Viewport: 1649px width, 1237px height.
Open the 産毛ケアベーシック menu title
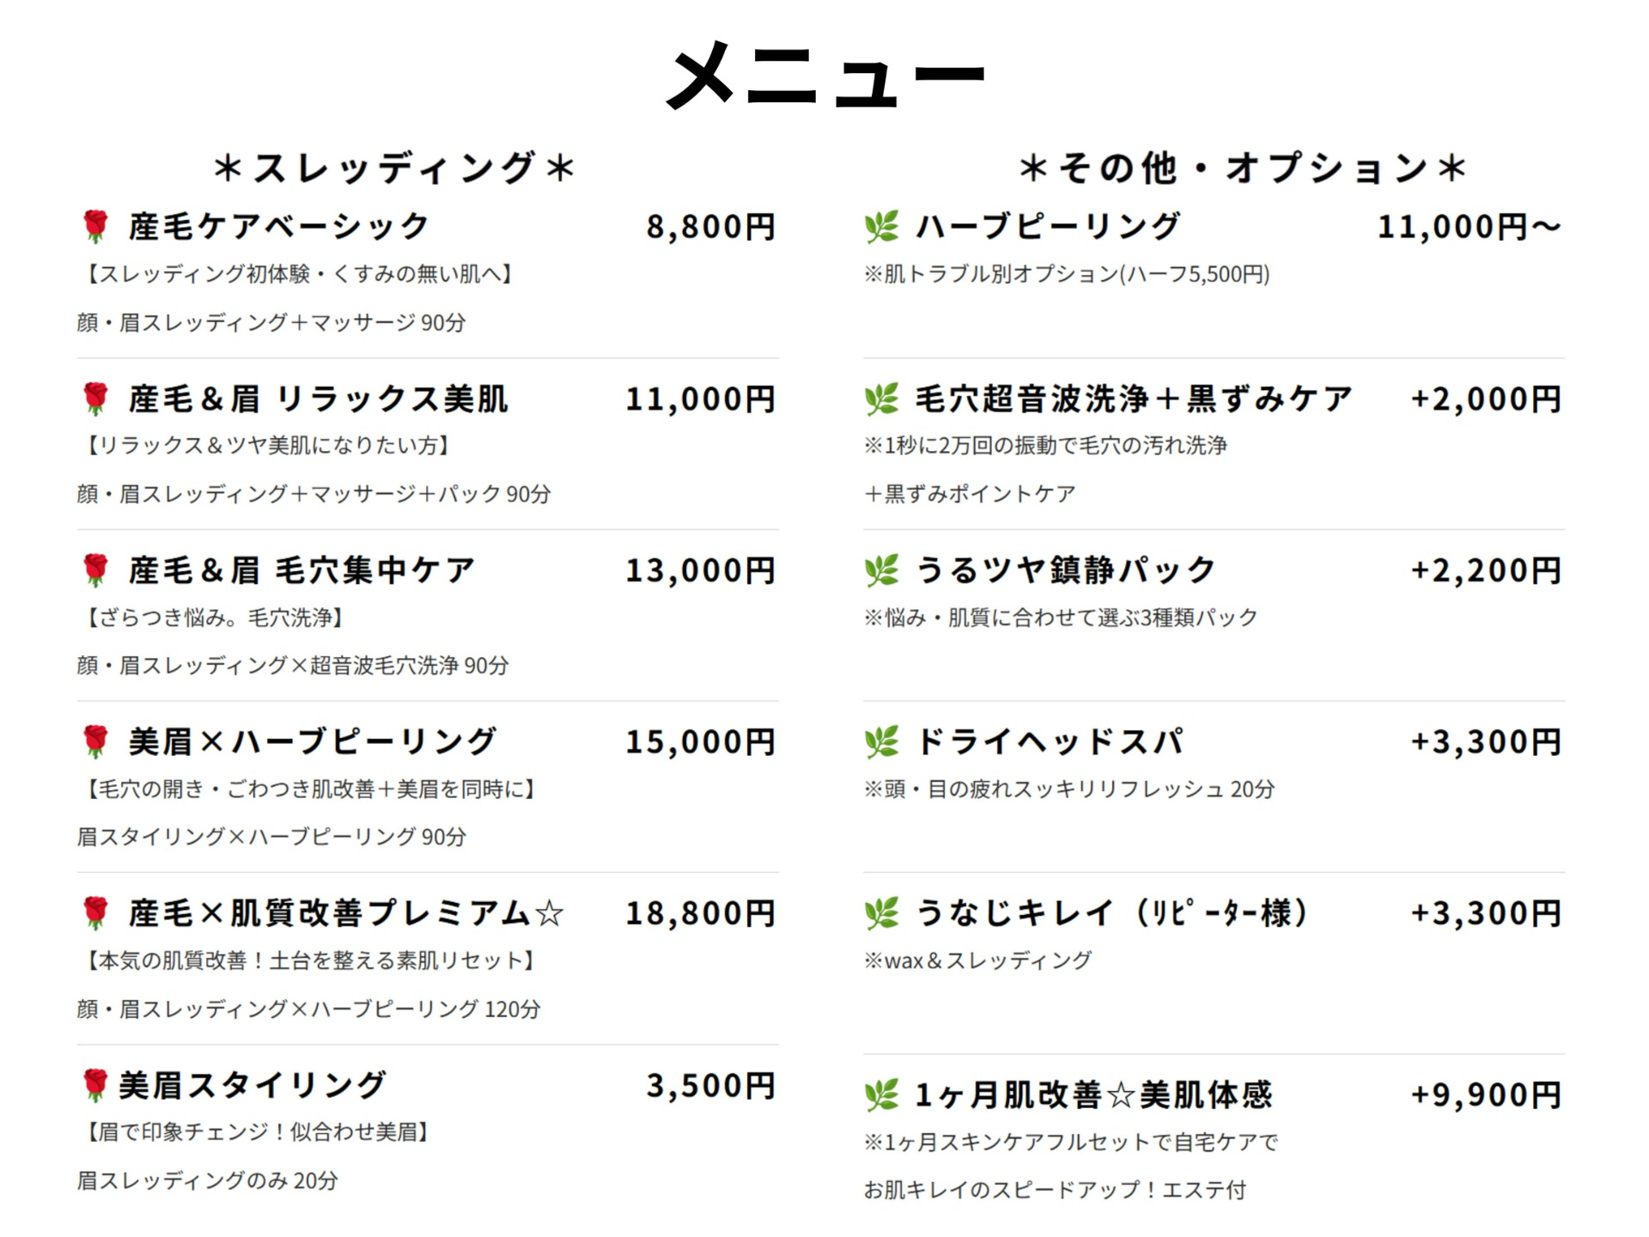pyautogui.click(x=279, y=227)
